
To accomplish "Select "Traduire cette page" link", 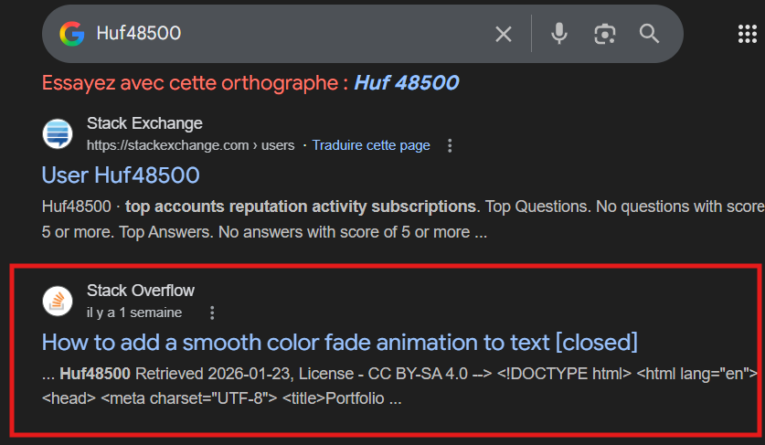I will (371, 145).
